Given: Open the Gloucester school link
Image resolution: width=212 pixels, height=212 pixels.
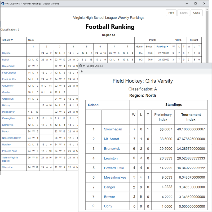Looking at the screenshot, I should tap(8, 86).
